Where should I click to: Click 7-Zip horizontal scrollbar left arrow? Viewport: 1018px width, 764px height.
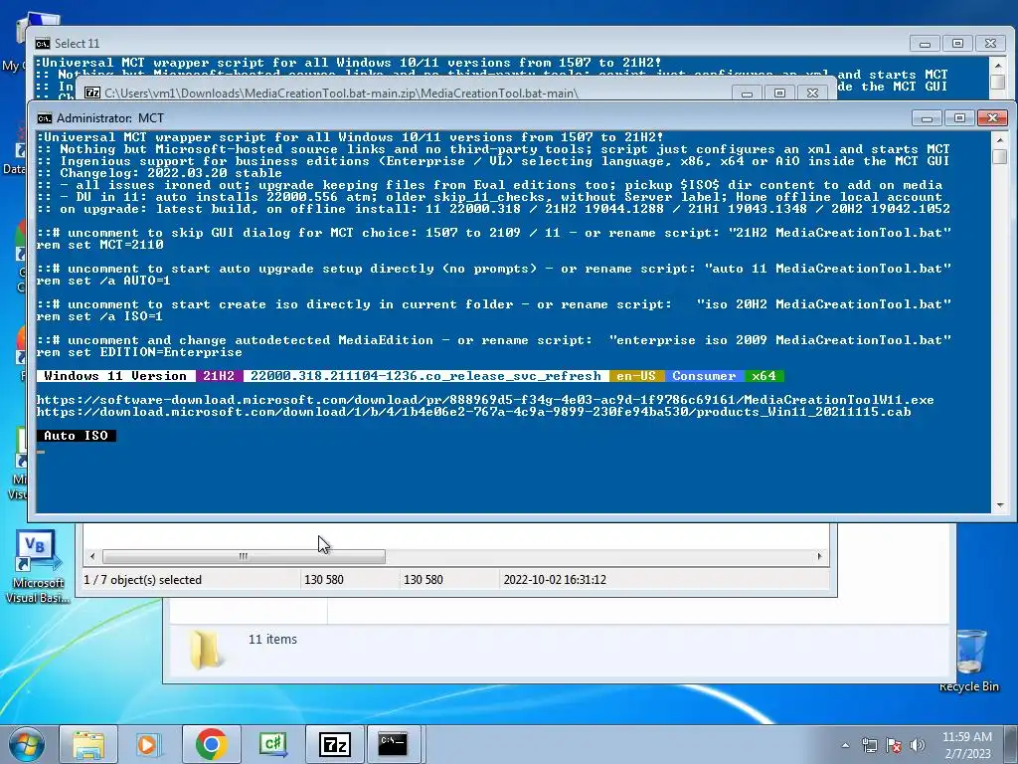[92, 556]
